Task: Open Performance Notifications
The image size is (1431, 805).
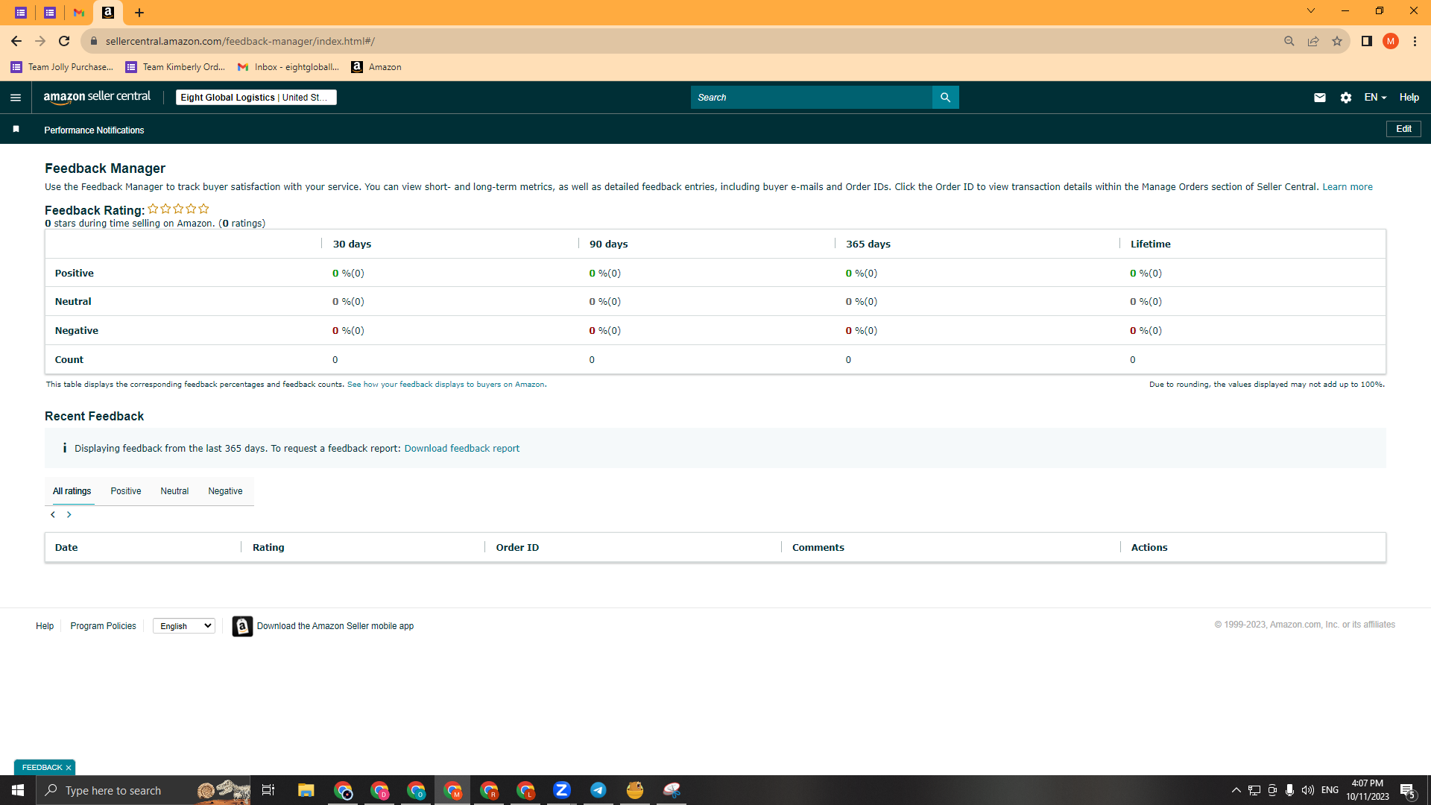Action: [x=94, y=130]
